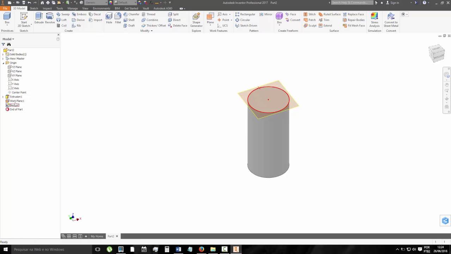Expand the Solid Bodies(1) node
This screenshot has height=254, width=451.
coord(3,54)
